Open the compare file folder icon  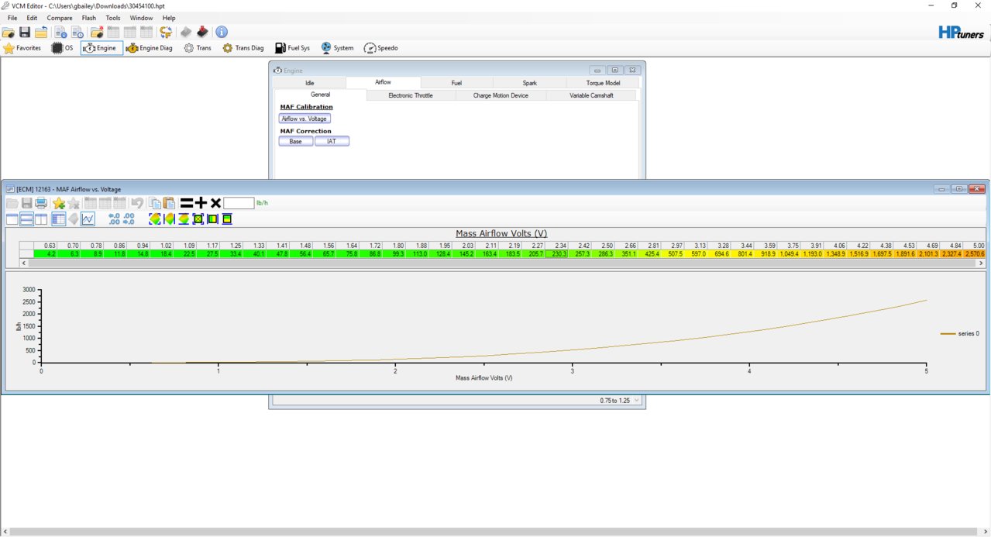pos(97,33)
